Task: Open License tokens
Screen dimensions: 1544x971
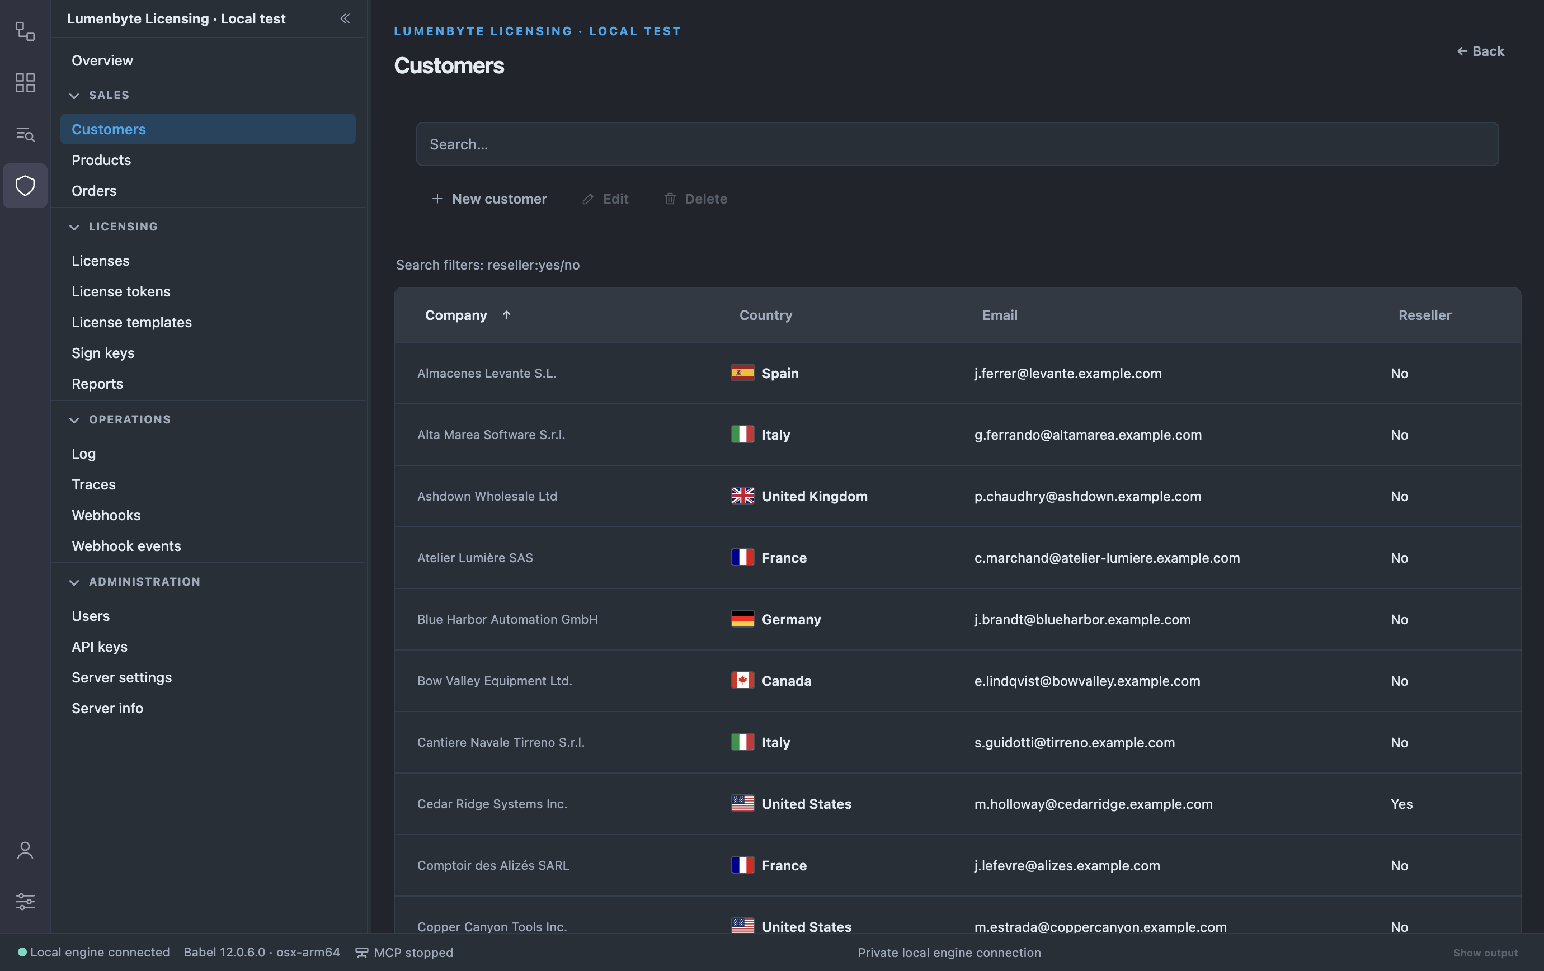Action: point(208,291)
